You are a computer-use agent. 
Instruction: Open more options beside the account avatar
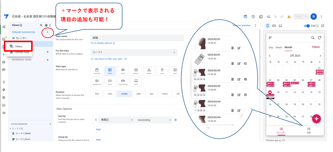pos(321,17)
